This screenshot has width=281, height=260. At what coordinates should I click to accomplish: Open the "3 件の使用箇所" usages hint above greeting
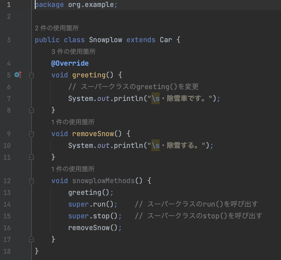73,52
